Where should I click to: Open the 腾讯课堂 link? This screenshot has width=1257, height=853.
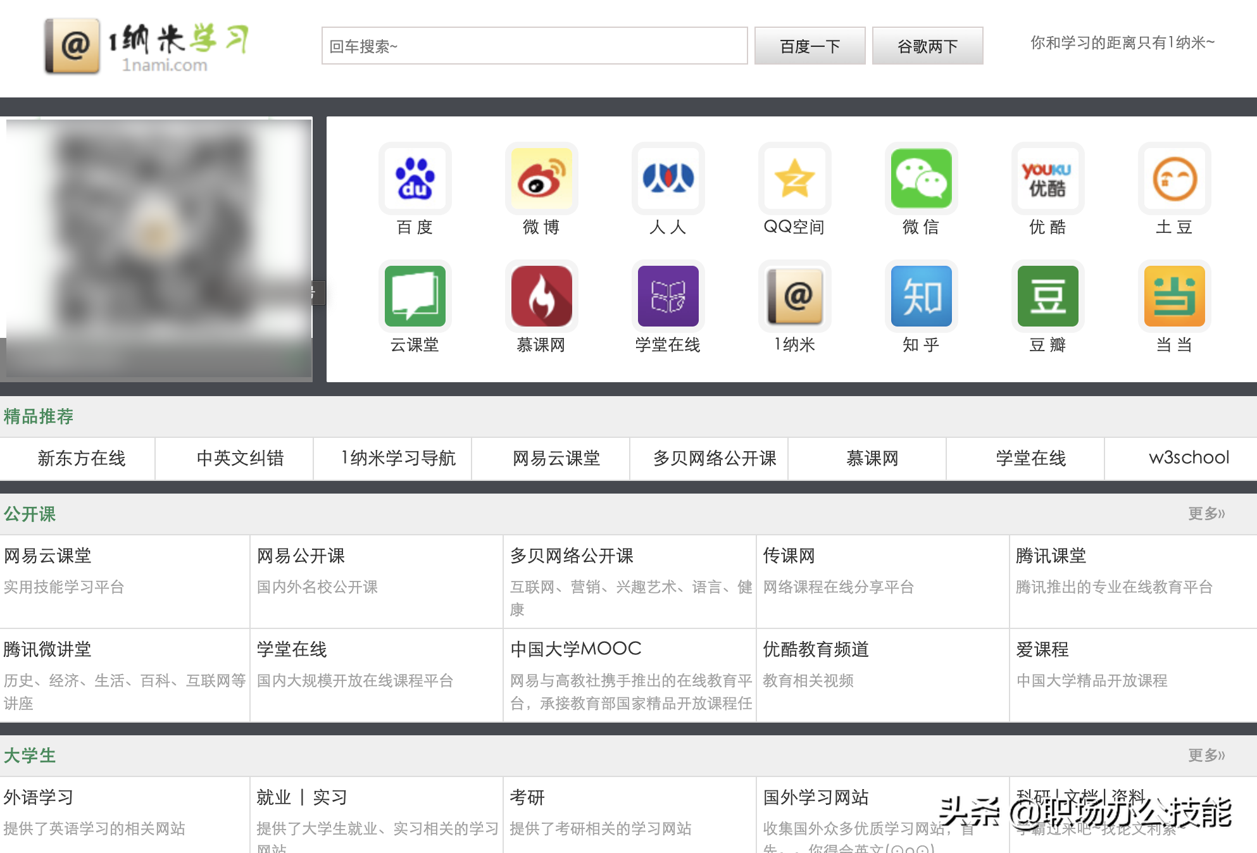[1051, 556]
